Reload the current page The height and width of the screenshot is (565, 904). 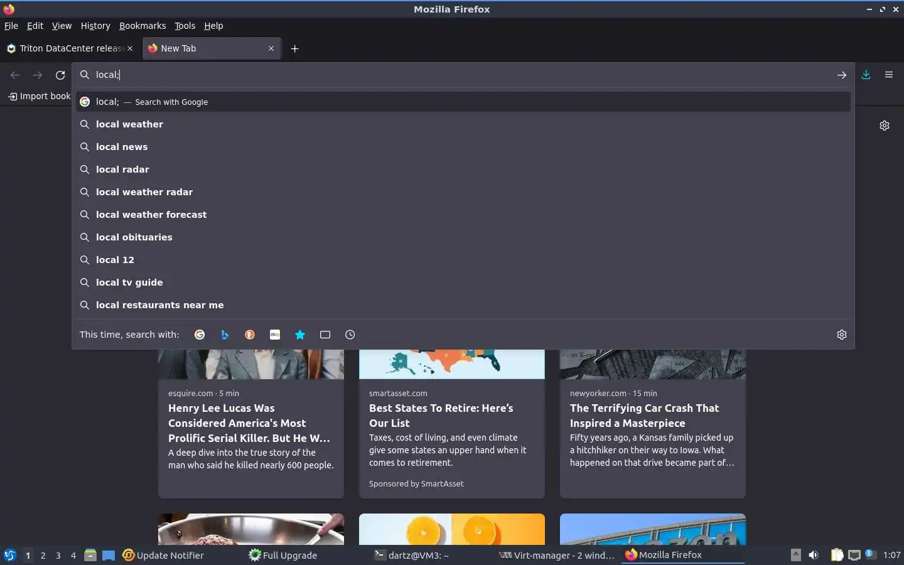click(60, 75)
